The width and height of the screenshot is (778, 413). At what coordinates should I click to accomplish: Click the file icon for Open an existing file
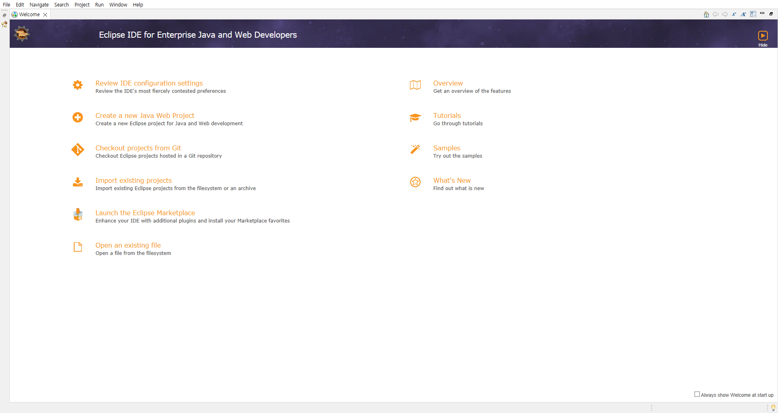pos(78,247)
